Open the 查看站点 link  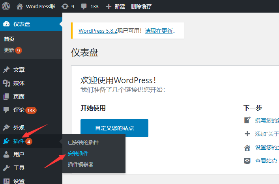[266, 161]
